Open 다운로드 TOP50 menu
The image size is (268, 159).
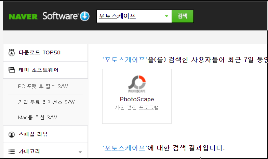40,53
